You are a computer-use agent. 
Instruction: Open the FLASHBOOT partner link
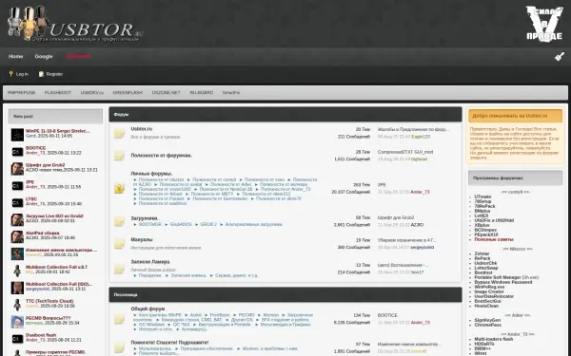[58, 93]
